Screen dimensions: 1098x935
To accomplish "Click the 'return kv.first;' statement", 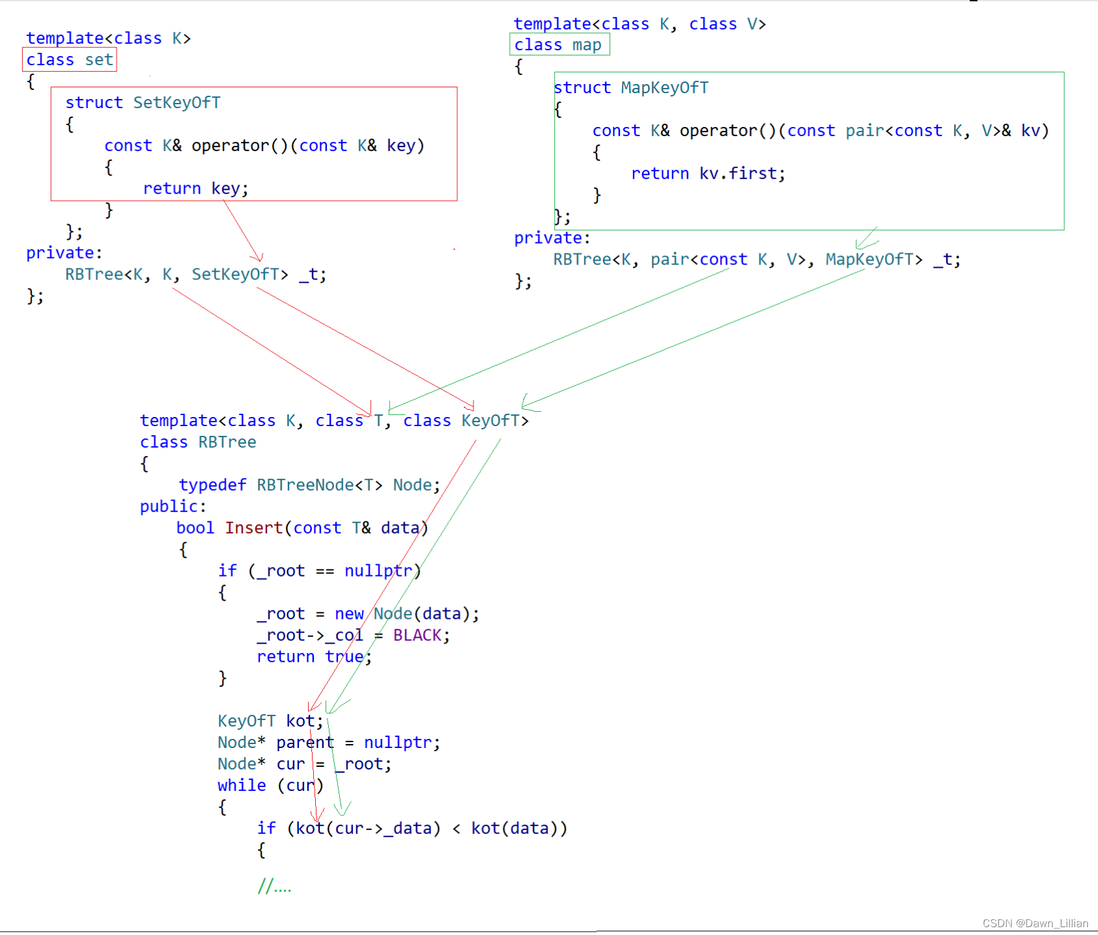I will coord(709,174).
